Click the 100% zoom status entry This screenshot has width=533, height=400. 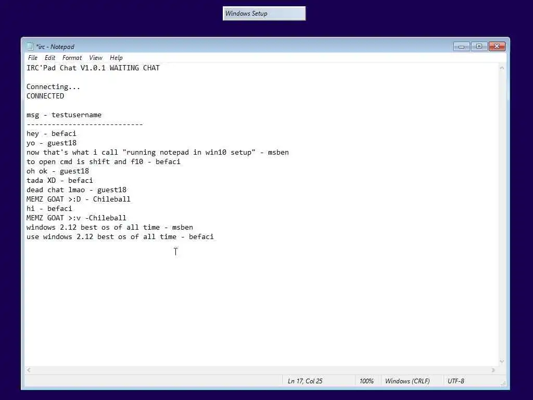pyautogui.click(x=366, y=381)
